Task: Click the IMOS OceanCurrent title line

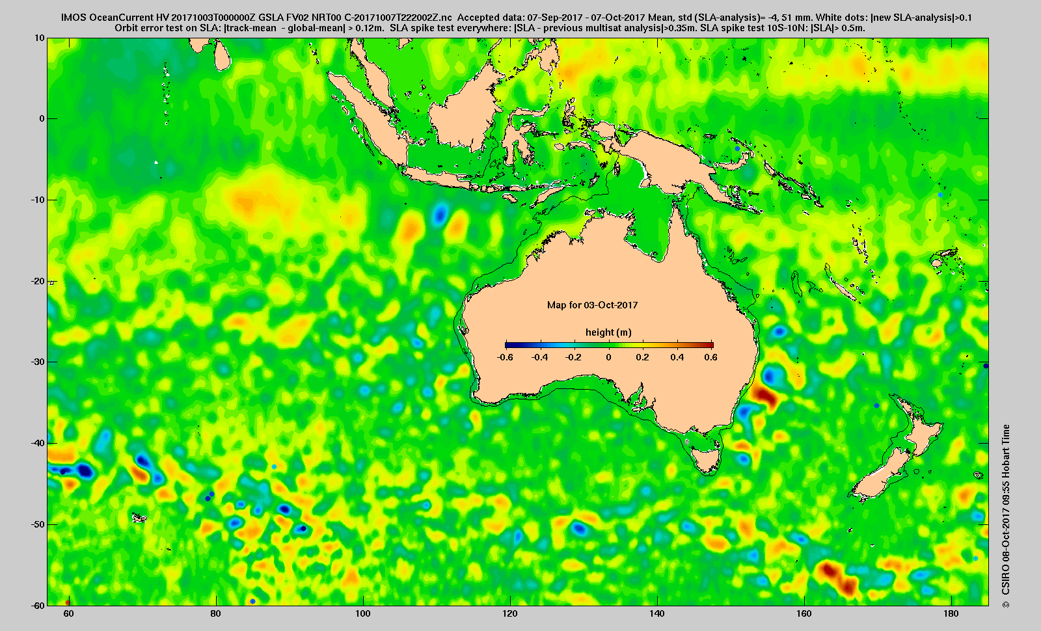Action: pos(516,18)
